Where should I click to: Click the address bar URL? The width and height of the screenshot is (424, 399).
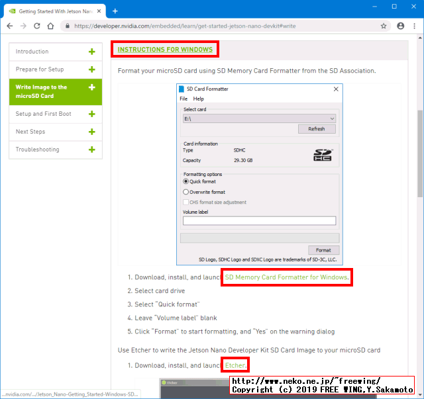(185, 26)
